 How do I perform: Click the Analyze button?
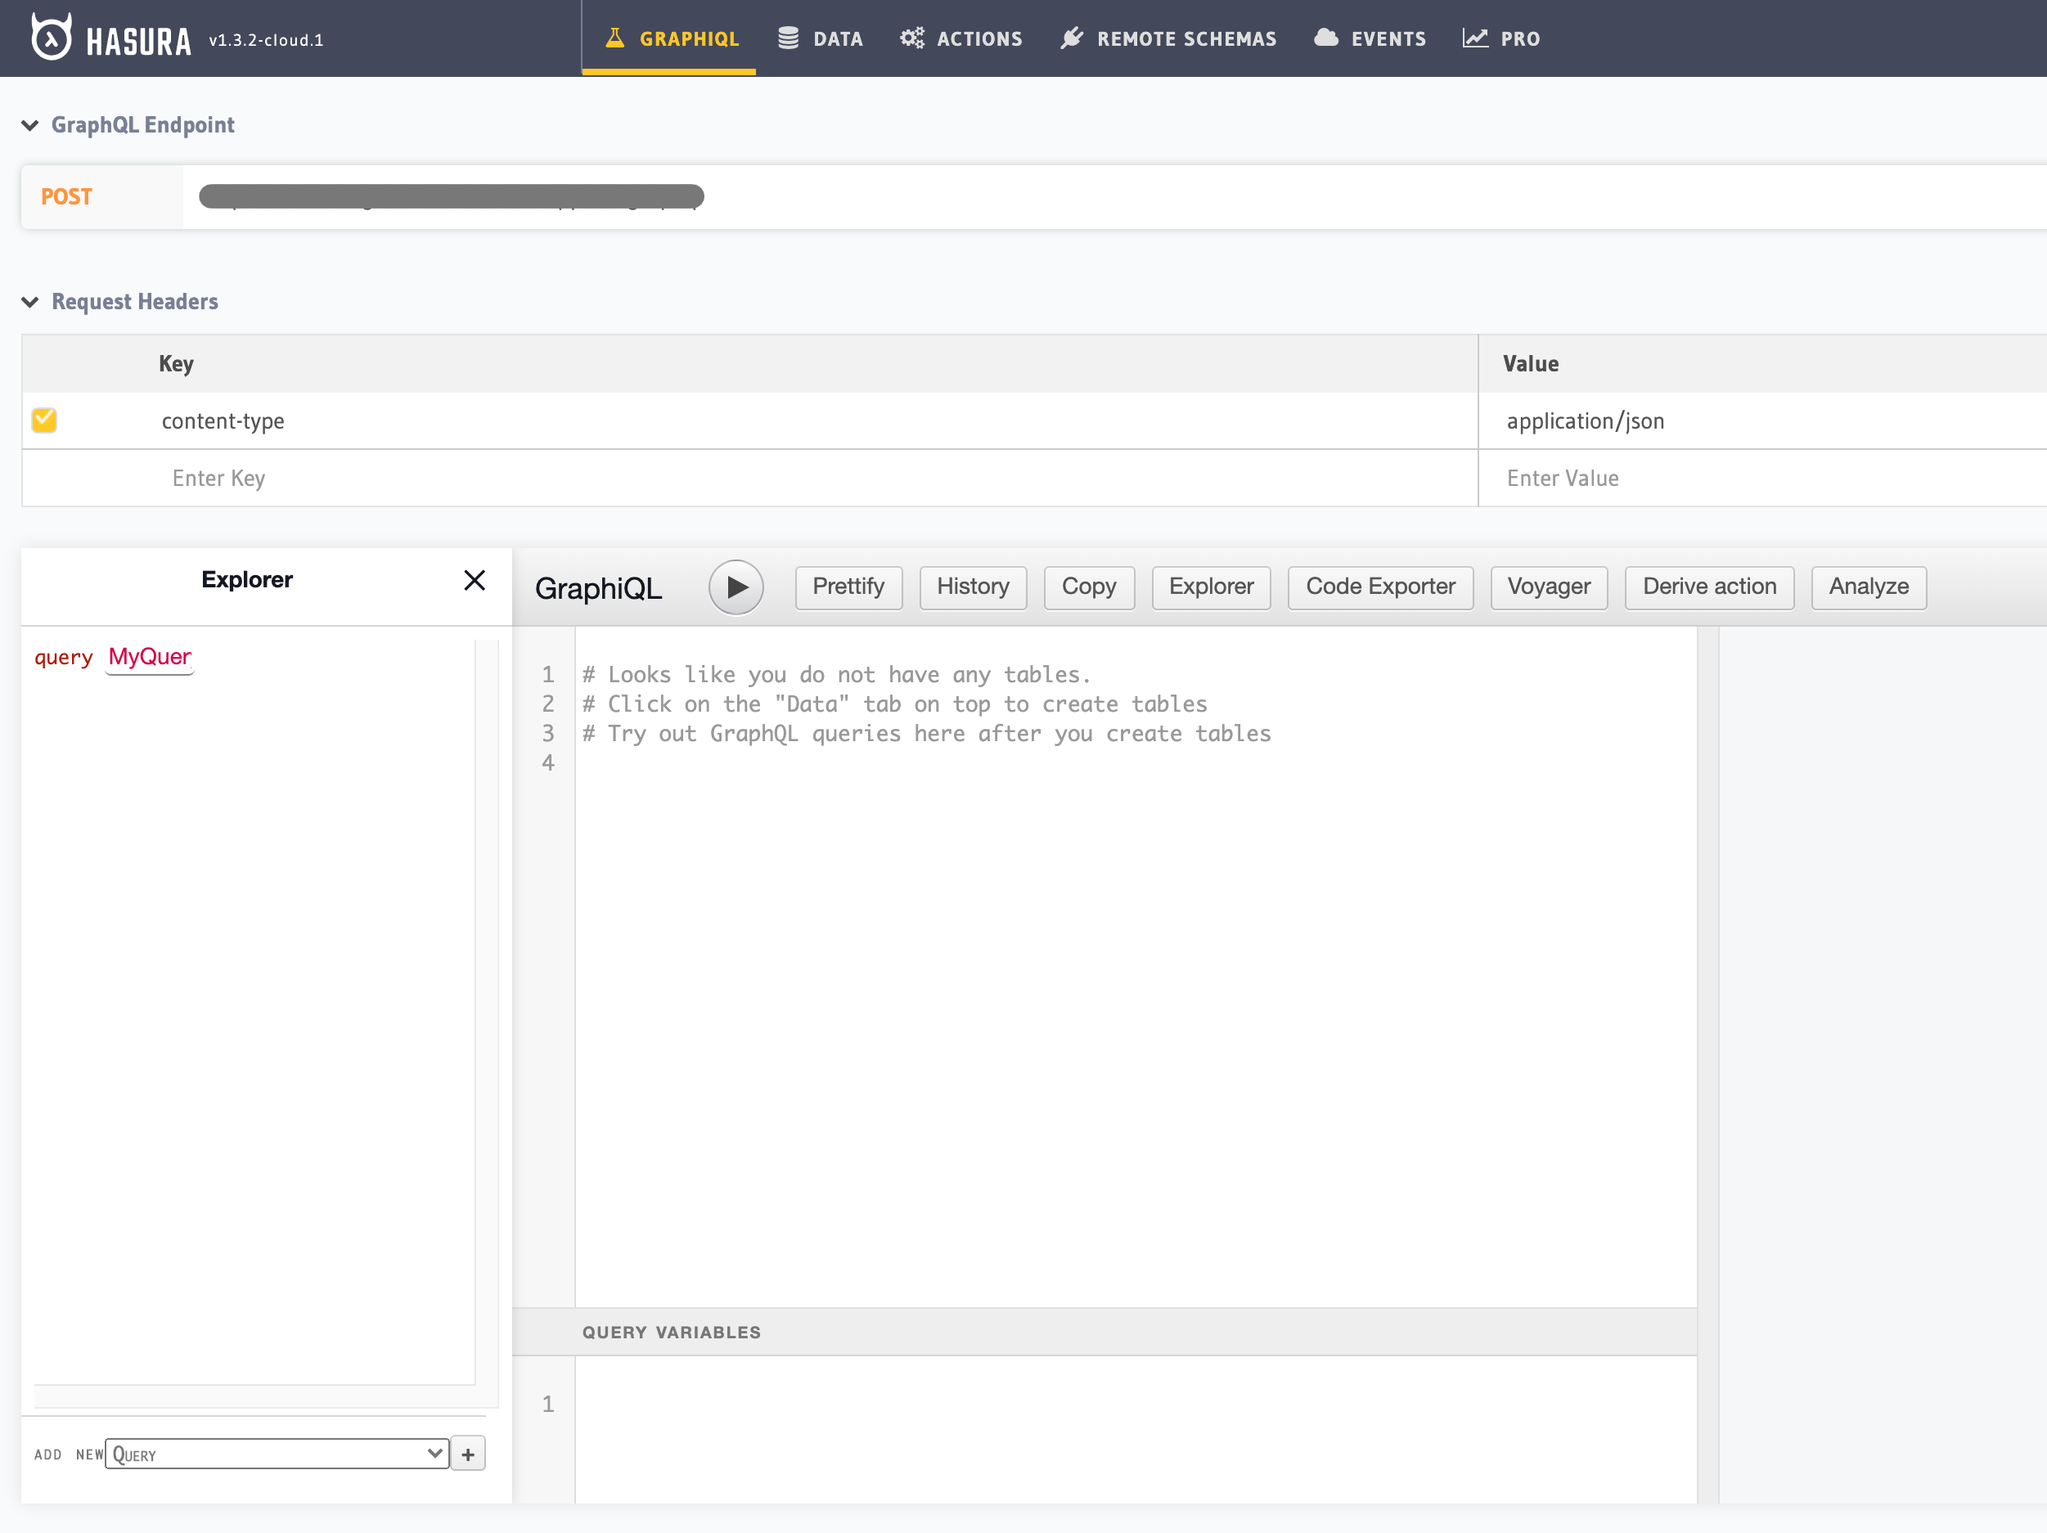1869,587
